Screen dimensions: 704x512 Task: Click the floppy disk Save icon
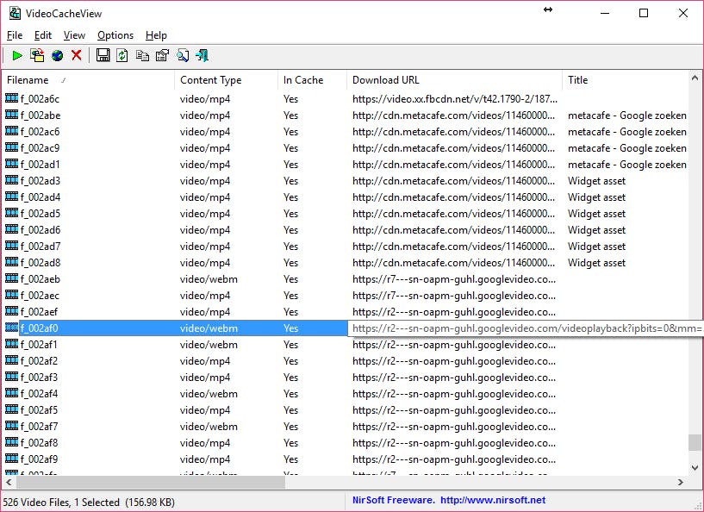pyautogui.click(x=103, y=56)
